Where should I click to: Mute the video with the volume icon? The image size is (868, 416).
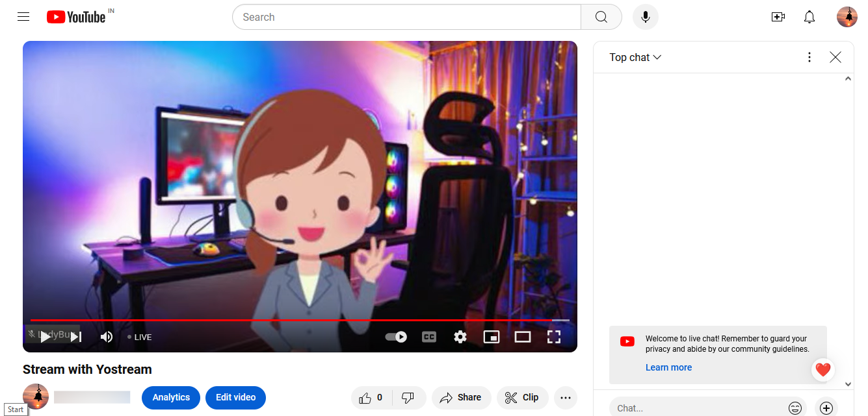point(106,336)
